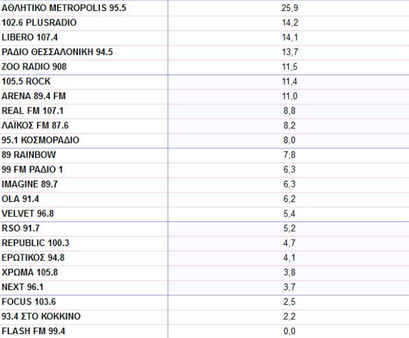Select the 2,5 value beside FOCUS 103.6

tap(289, 302)
